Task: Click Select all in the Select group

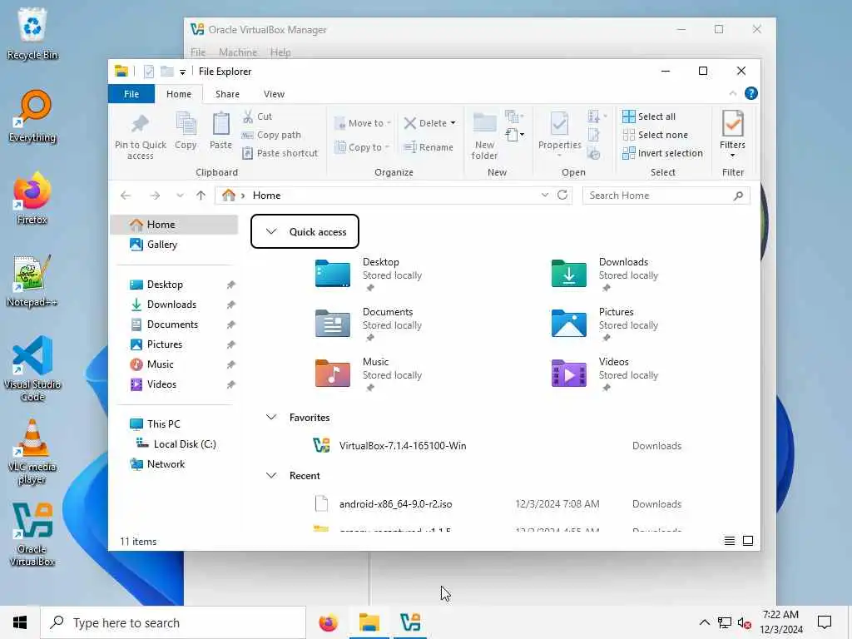Action: click(649, 116)
